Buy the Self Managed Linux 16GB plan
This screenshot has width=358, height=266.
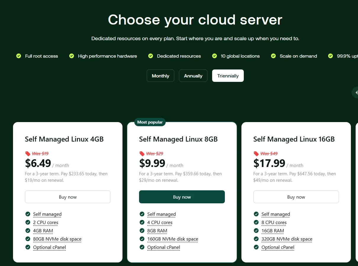point(296,197)
